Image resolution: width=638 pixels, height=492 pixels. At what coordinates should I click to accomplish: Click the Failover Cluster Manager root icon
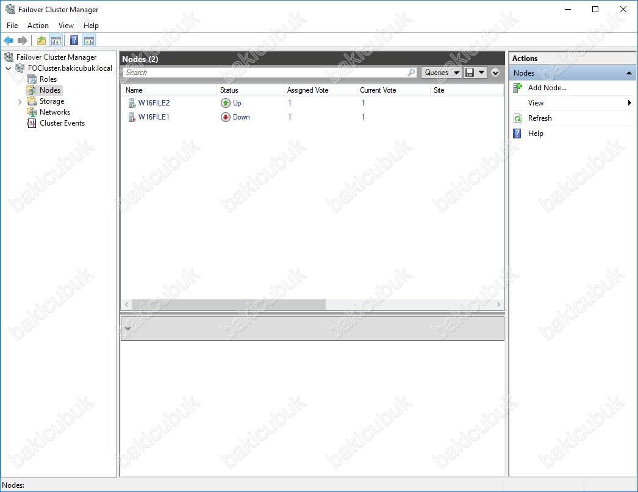click(9, 57)
